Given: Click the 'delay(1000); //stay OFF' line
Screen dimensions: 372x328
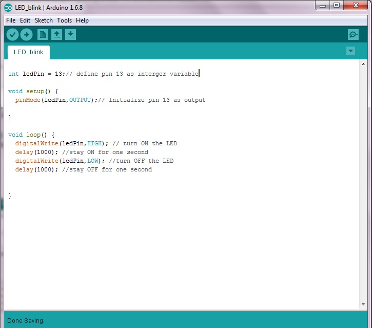Looking at the screenshot, I should coord(84,170).
